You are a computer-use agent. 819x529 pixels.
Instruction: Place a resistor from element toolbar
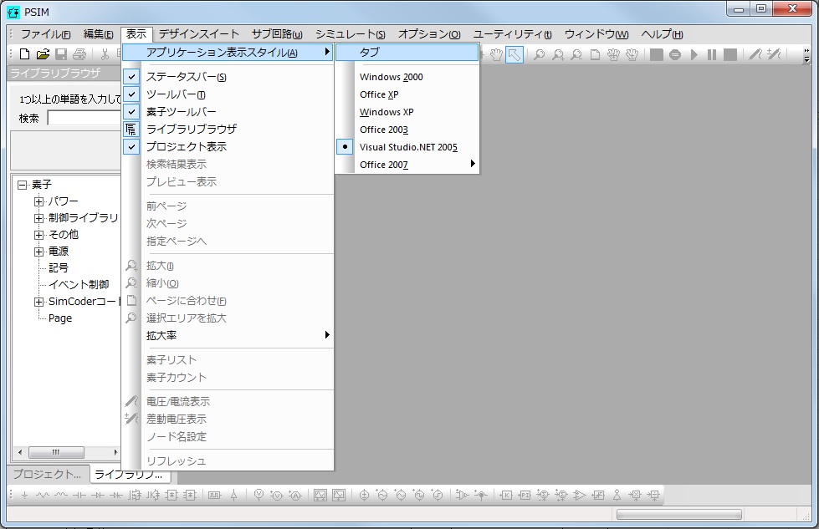(x=41, y=495)
